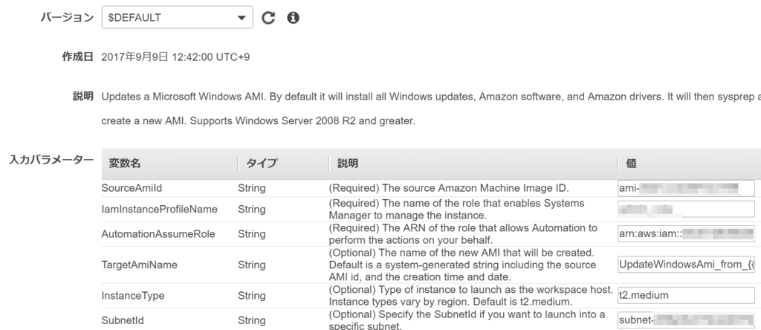Select the 'Supports Windows Server 2008 R2' text line
761x330 pixels.
click(x=258, y=121)
